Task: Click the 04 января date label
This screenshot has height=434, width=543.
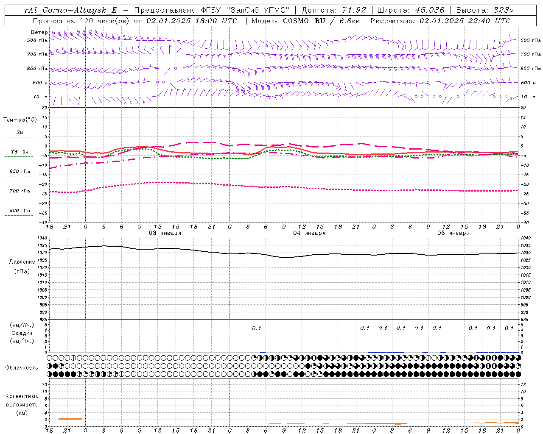Action: 309,233
